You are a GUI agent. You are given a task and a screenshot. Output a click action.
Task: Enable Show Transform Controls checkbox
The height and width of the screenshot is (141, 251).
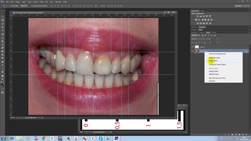(x=31, y=6)
